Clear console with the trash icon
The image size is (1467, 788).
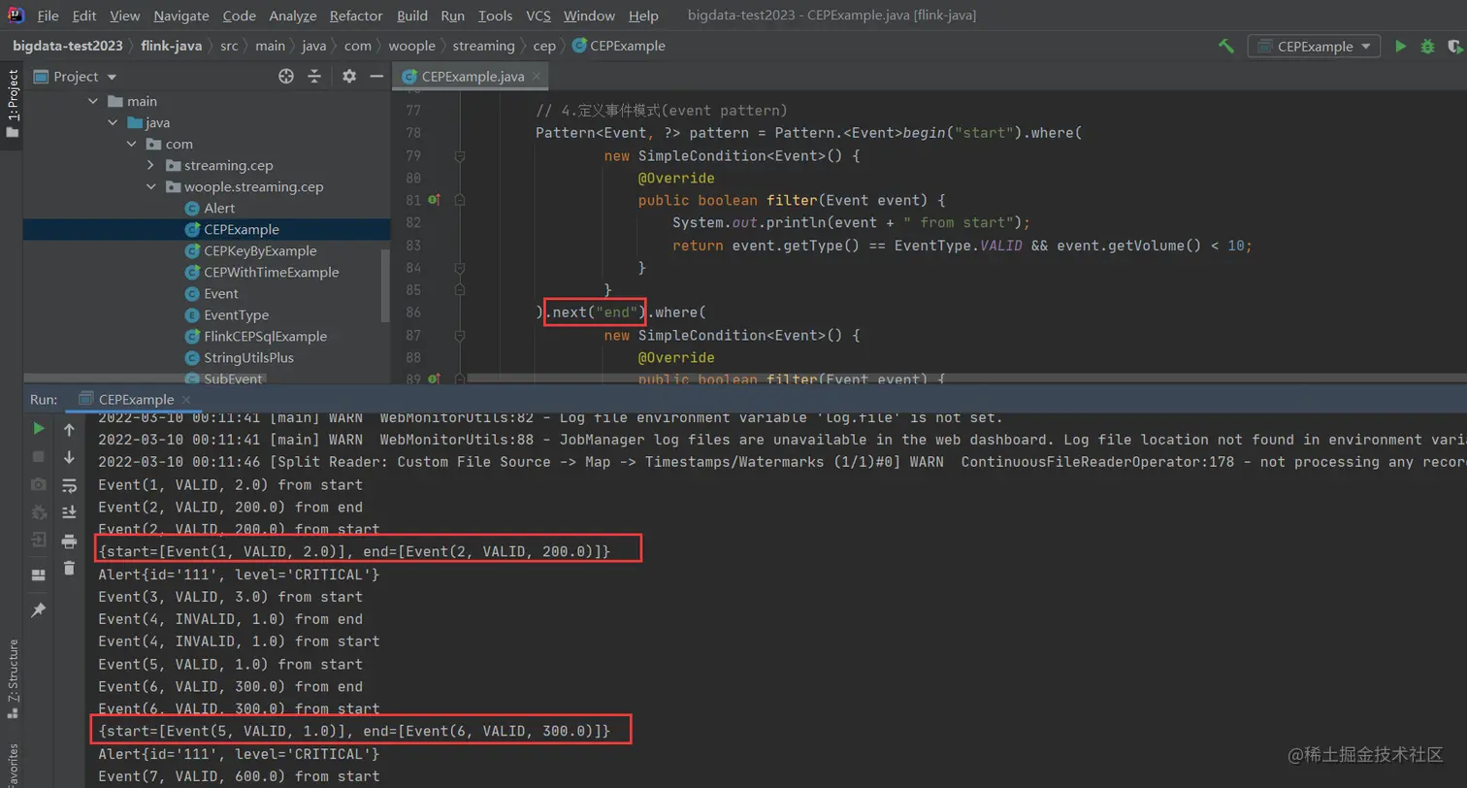click(69, 568)
